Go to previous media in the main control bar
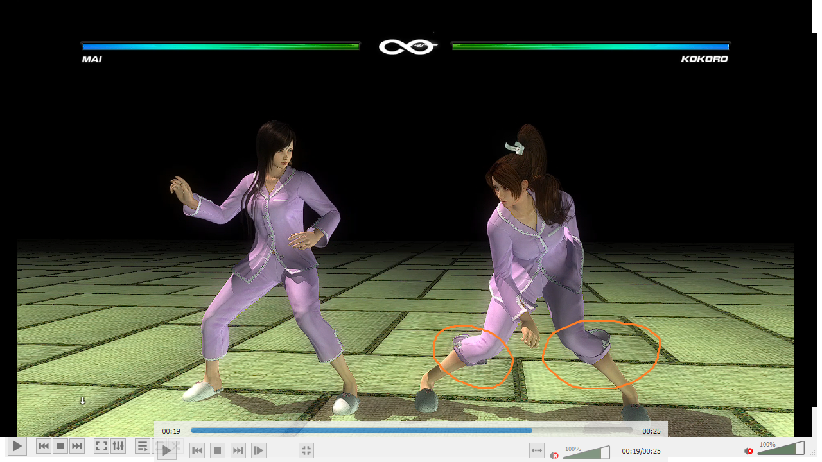This screenshot has width=822, height=462. tap(44, 446)
